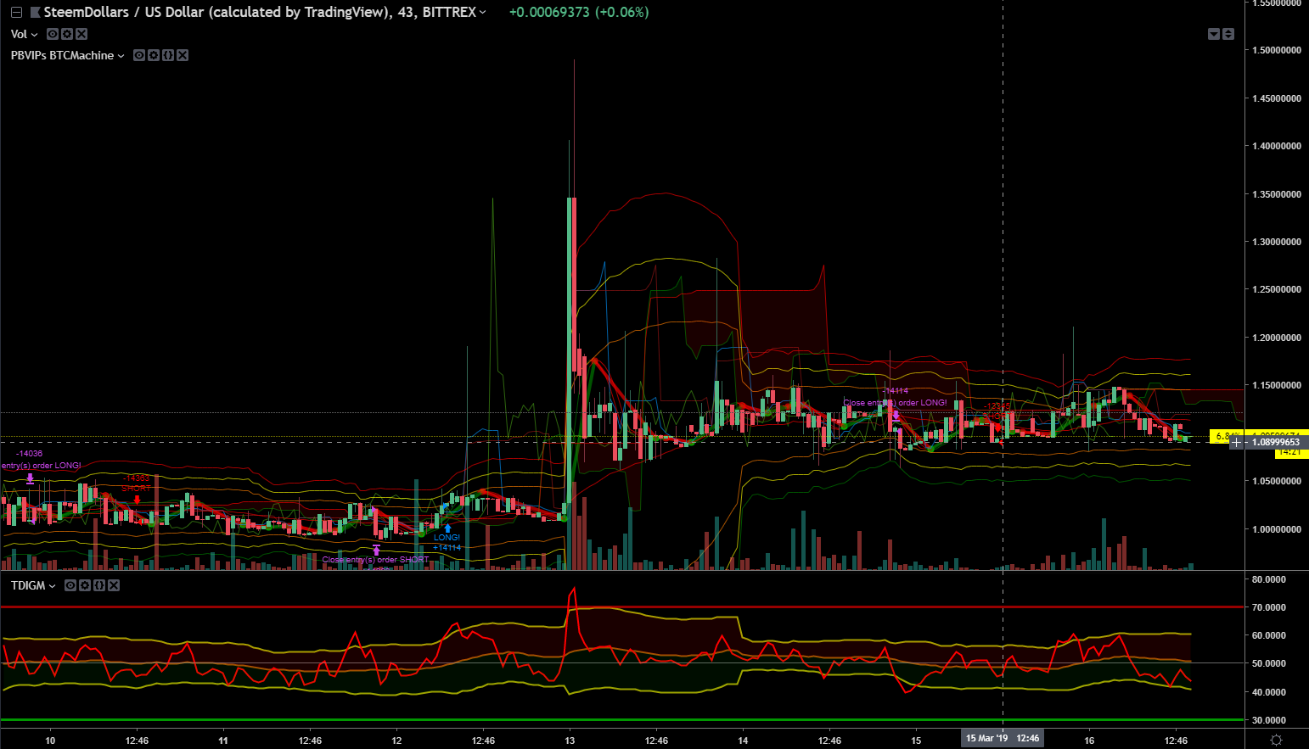Collapse the chart legend with the minus box
Image resolution: width=1309 pixels, height=749 pixels.
pyautogui.click(x=16, y=13)
